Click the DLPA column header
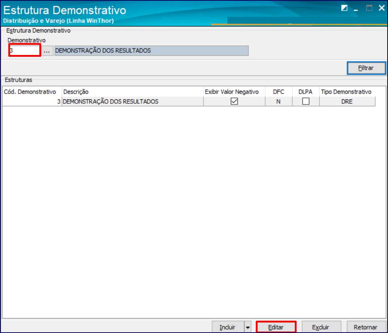Viewport: 388px width, 333px height. coord(306,92)
